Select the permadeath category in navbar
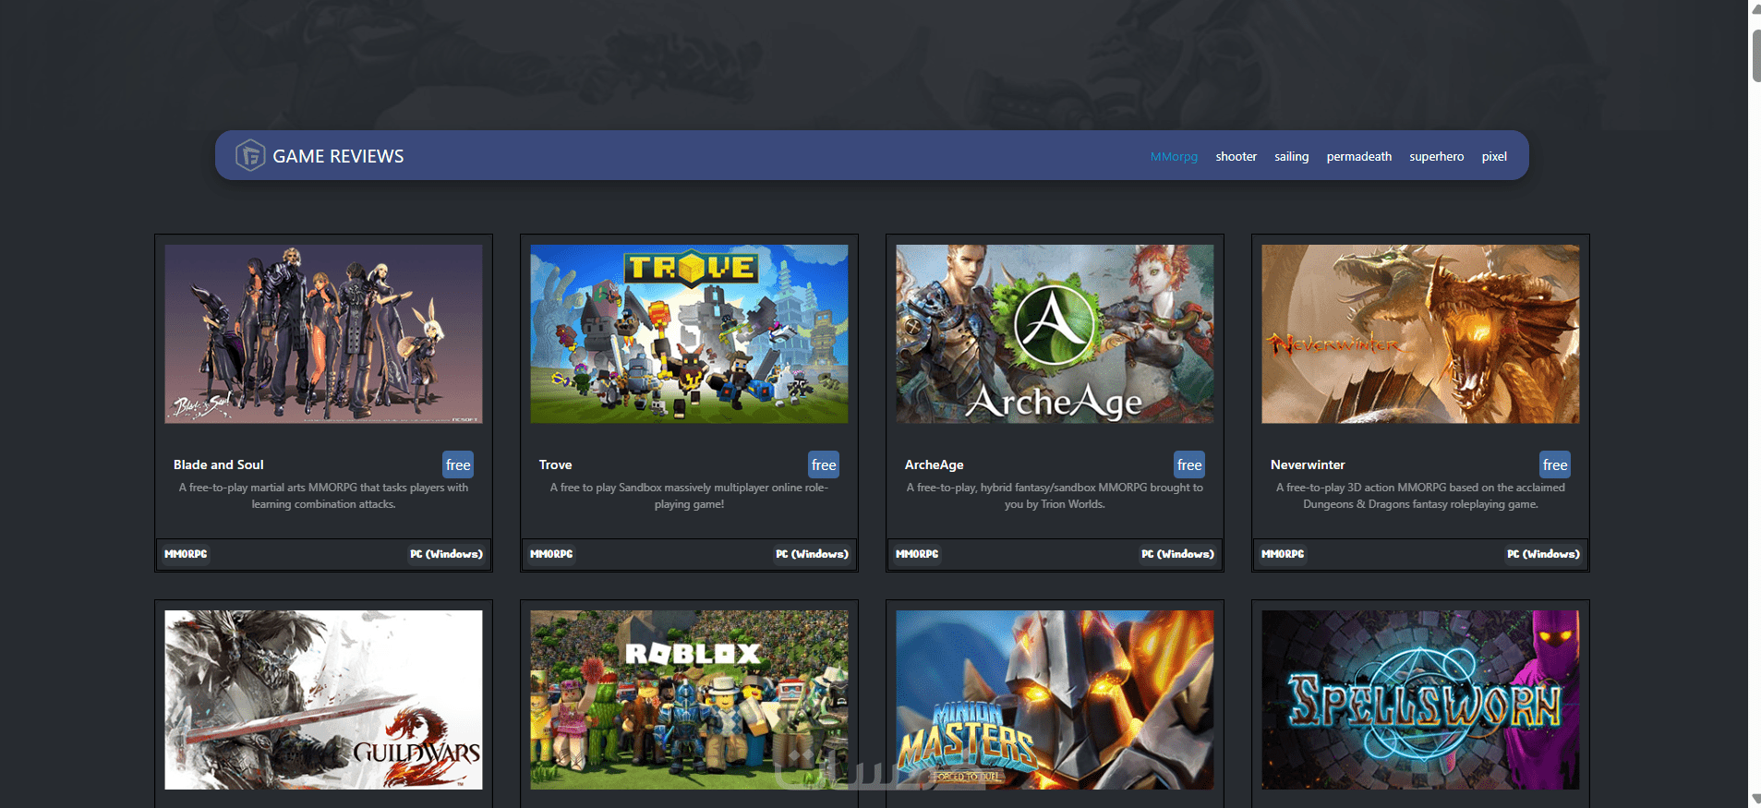1761x808 pixels. tap(1358, 156)
